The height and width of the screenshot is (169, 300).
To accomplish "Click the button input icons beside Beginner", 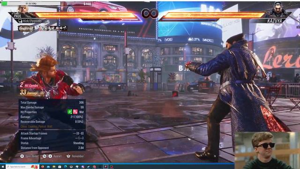I will [x=53, y=28].
